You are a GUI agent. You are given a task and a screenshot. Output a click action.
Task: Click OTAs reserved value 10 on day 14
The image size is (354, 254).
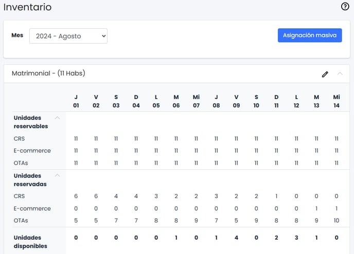[337, 221]
